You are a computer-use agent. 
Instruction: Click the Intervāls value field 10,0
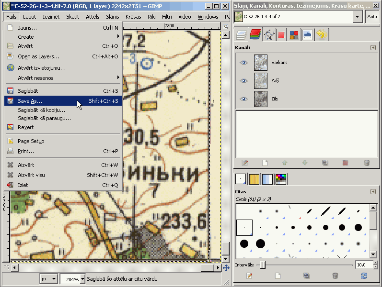(364, 265)
